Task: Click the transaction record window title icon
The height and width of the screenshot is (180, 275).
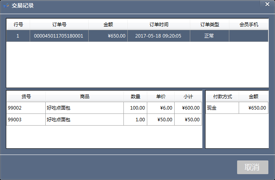Action: [6, 5]
